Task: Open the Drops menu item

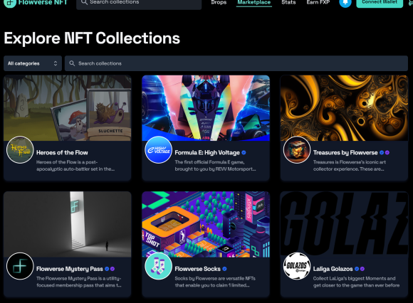Action: tap(219, 2)
